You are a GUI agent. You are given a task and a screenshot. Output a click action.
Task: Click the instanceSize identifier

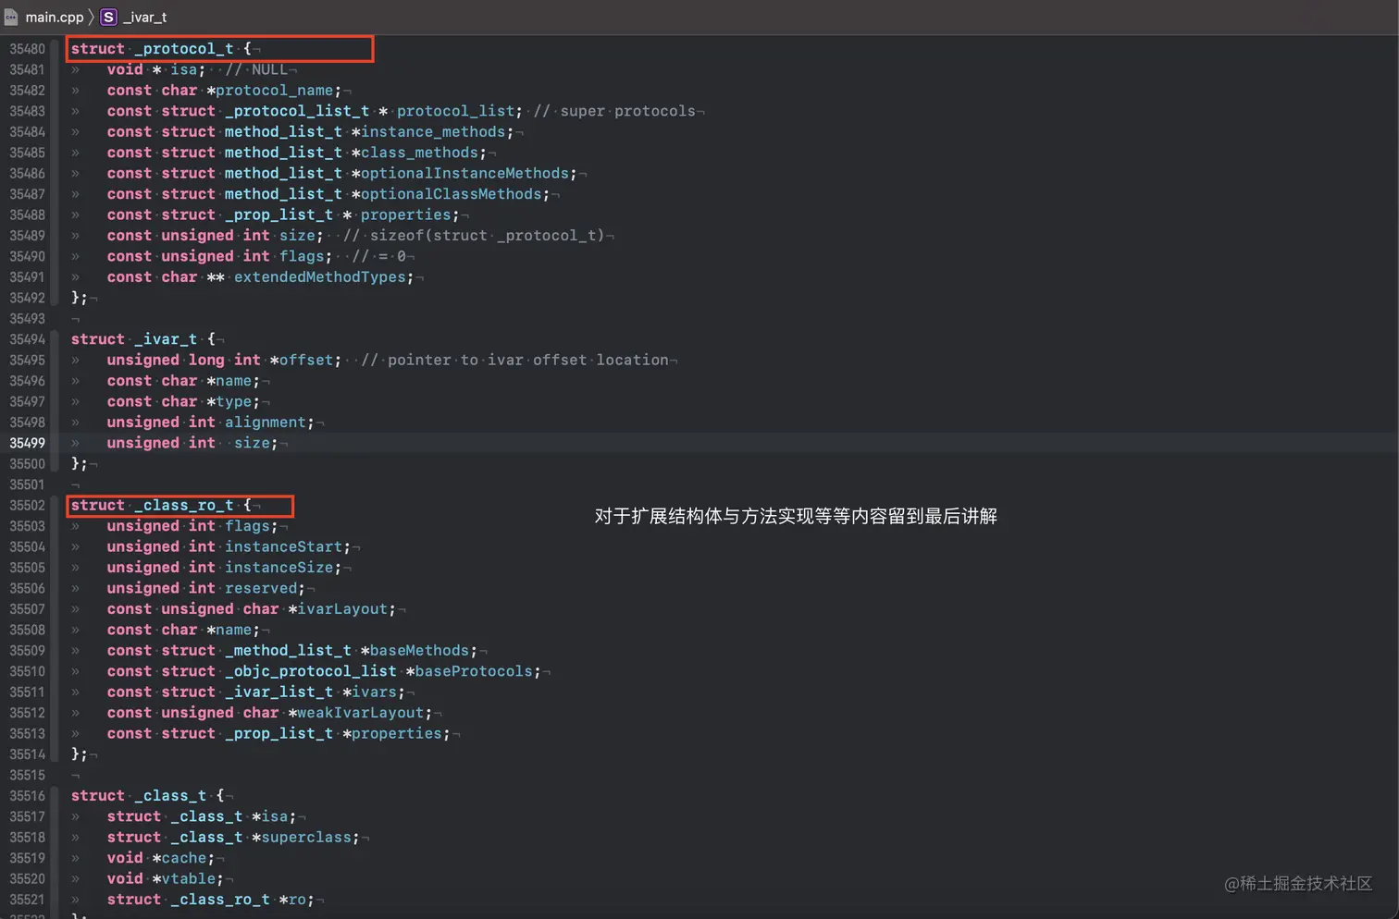pos(279,568)
